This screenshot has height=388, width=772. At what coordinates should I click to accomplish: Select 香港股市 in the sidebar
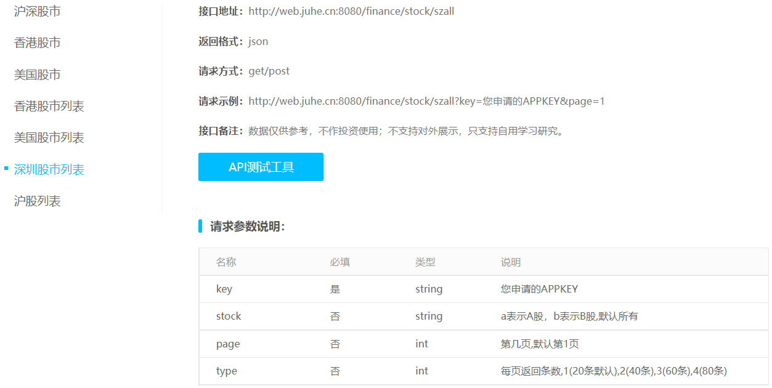click(38, 42)
